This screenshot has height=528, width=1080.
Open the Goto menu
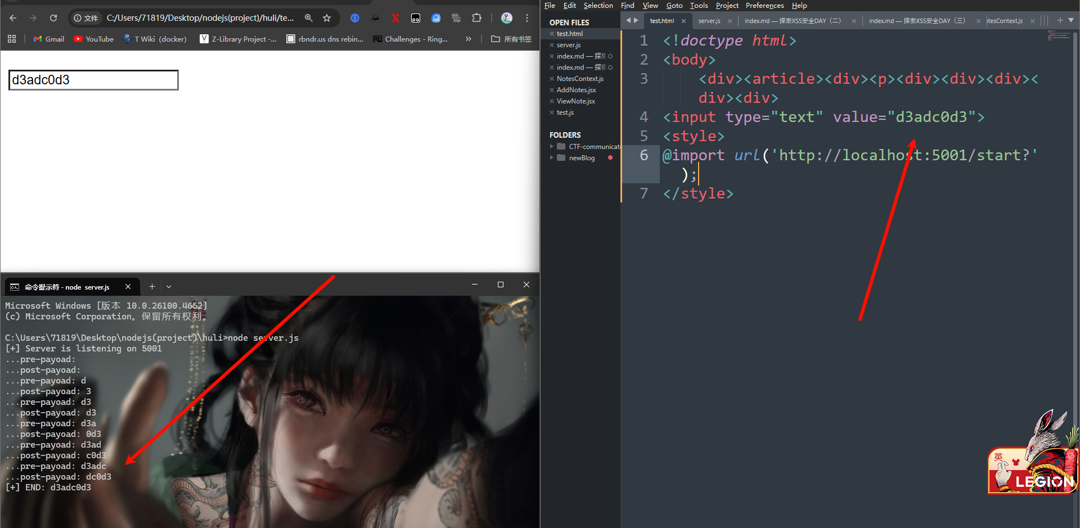(x=674, y=6)
